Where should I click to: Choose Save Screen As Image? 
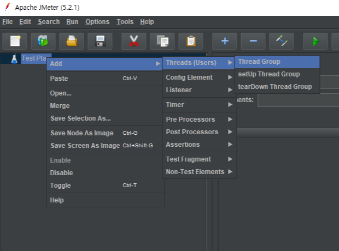click(104, 146)
